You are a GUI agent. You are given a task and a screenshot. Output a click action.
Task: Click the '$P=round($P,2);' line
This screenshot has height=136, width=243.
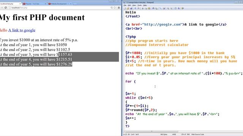click(141, 110)
